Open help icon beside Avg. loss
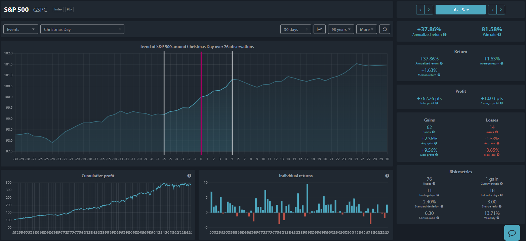526x241 pixels. (498, 143)
